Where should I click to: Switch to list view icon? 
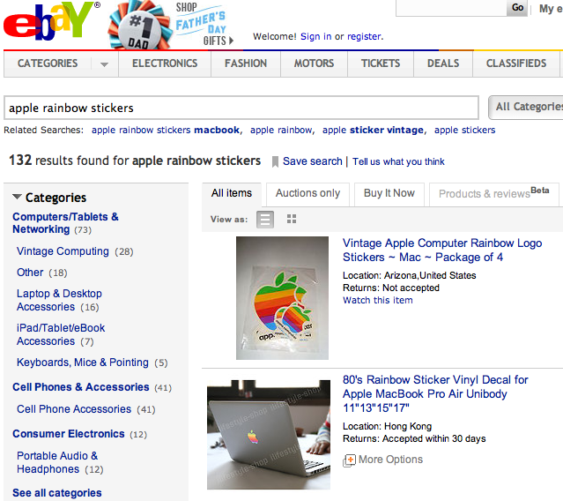[x=265, y=220]
